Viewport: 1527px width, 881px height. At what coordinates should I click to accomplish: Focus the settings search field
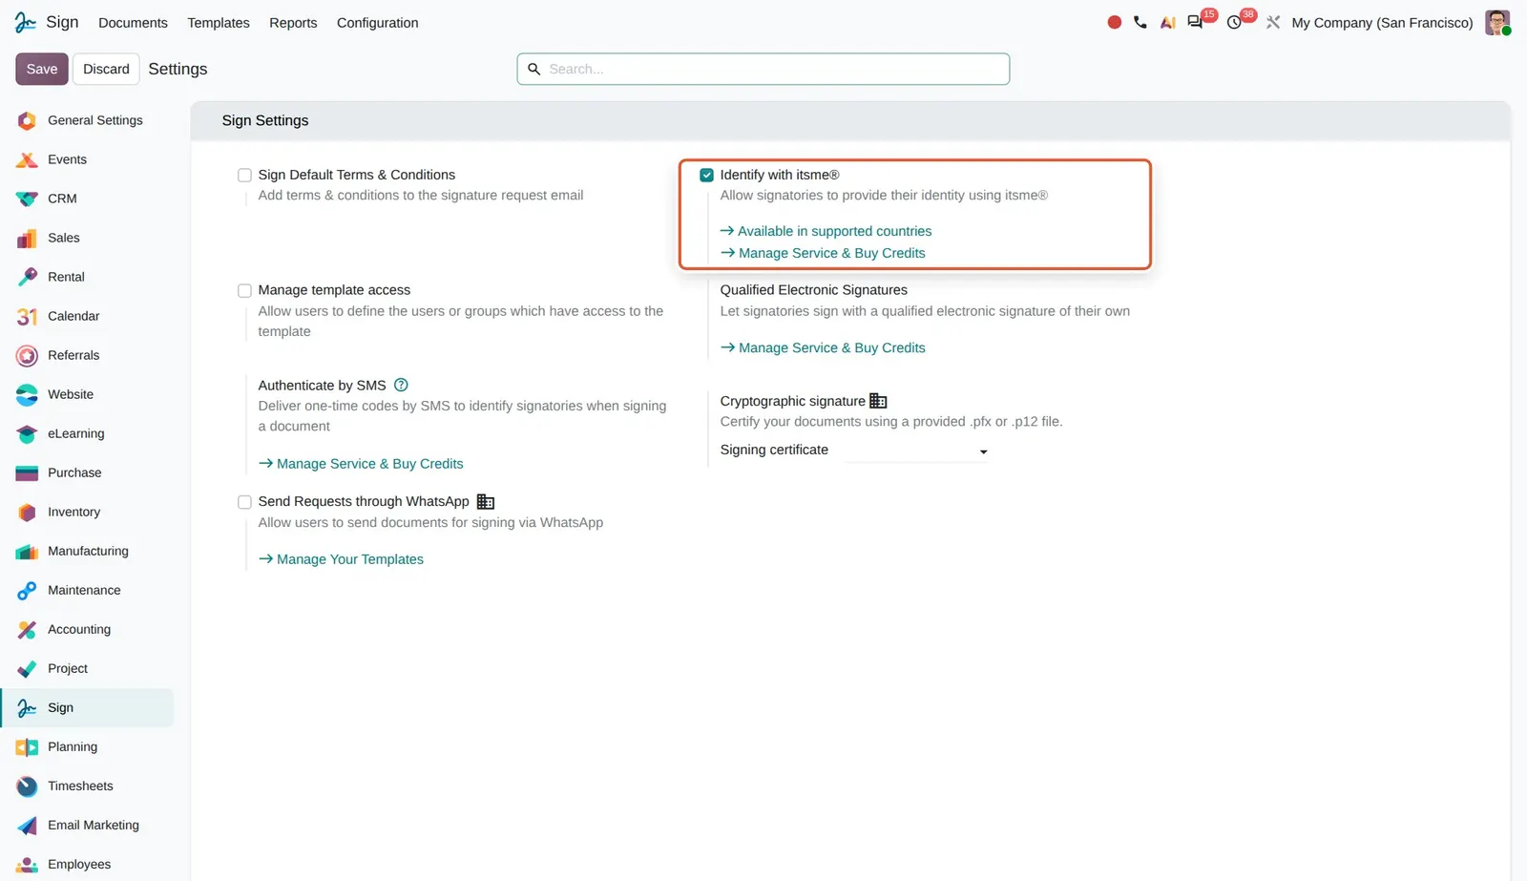(763, 69)
